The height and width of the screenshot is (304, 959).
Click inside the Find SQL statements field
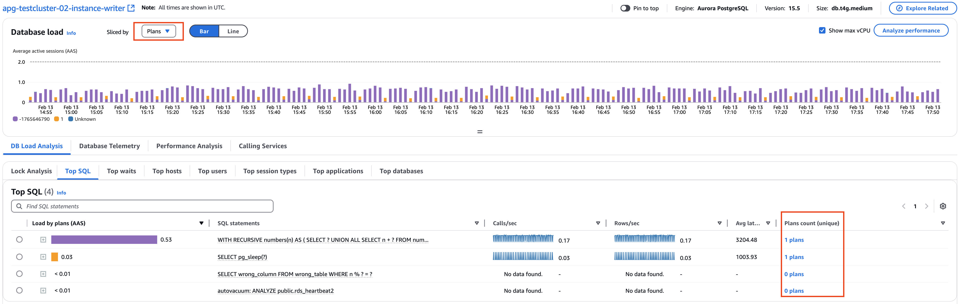point(112,206)
